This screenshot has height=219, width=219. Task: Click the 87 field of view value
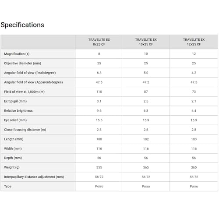[146, 92]
